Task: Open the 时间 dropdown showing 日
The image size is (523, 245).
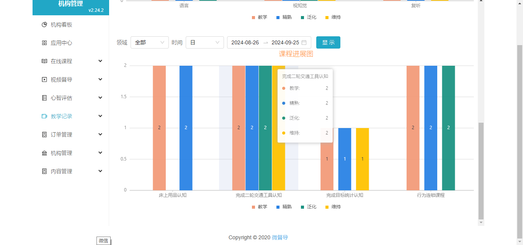Action: pyautogui.click(x=205, y=42)
